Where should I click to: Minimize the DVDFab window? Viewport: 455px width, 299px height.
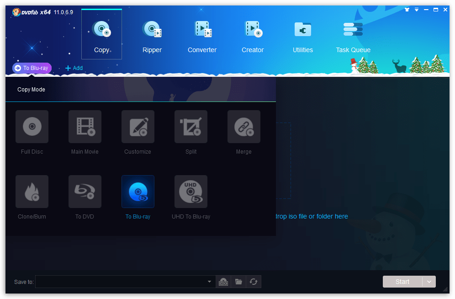426,10
